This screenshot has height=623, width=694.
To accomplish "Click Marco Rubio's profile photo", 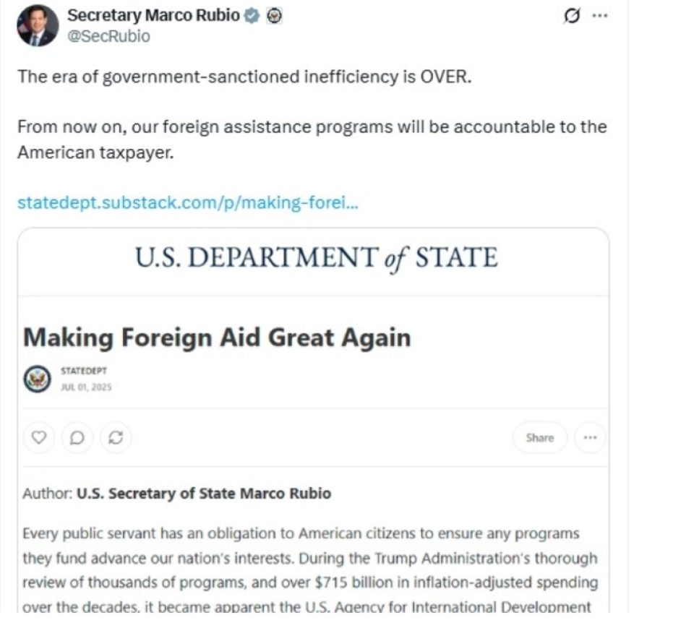I will click(x=37, y=25).
